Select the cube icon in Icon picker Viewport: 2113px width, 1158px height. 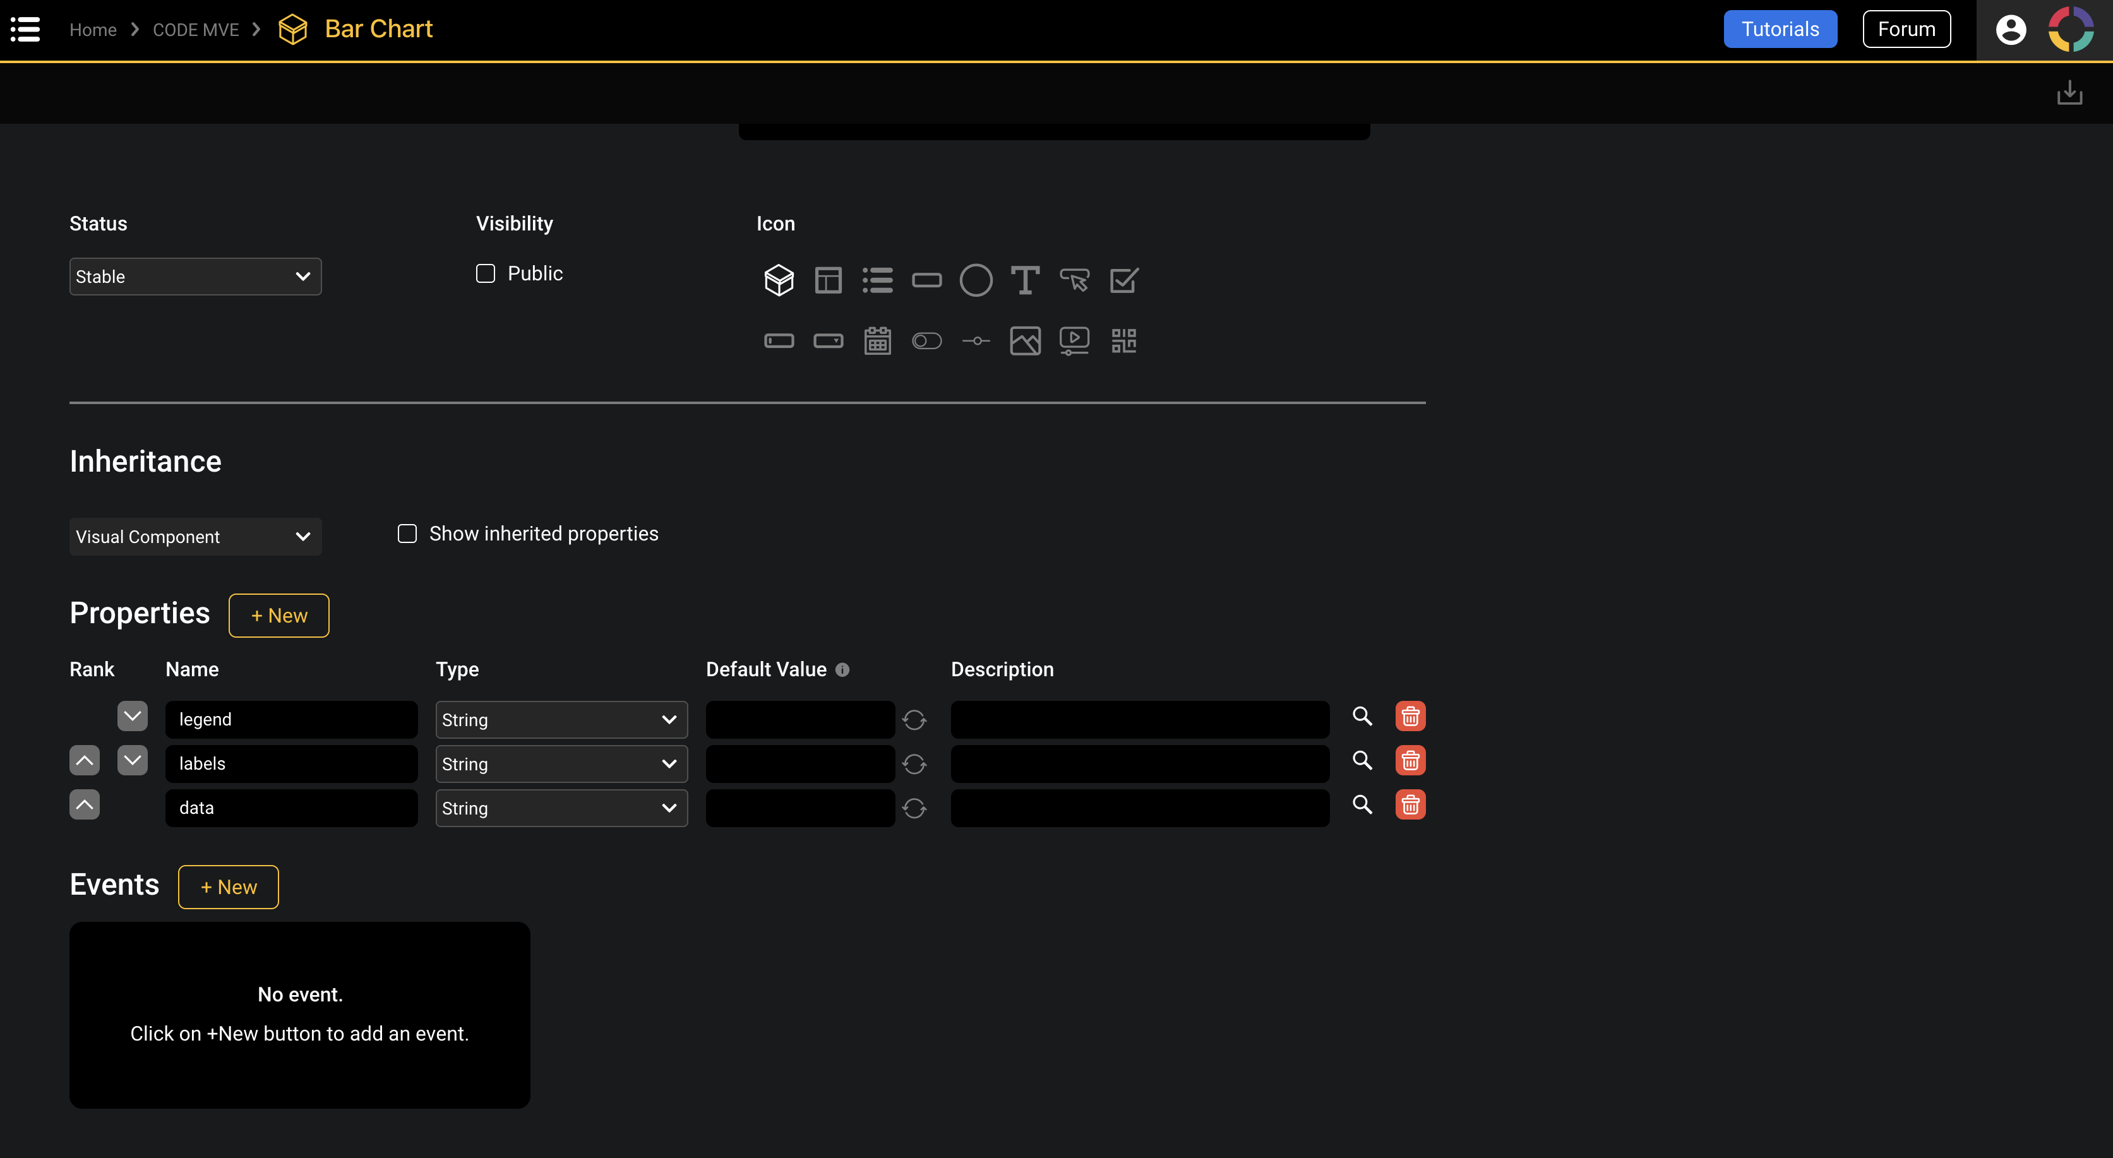pos(779,280)
